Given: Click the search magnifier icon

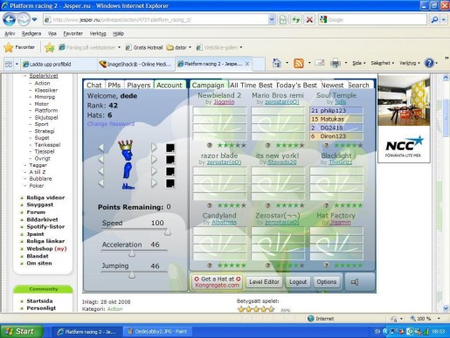Looking at the screenshot, I should click(x=434, y=20).
